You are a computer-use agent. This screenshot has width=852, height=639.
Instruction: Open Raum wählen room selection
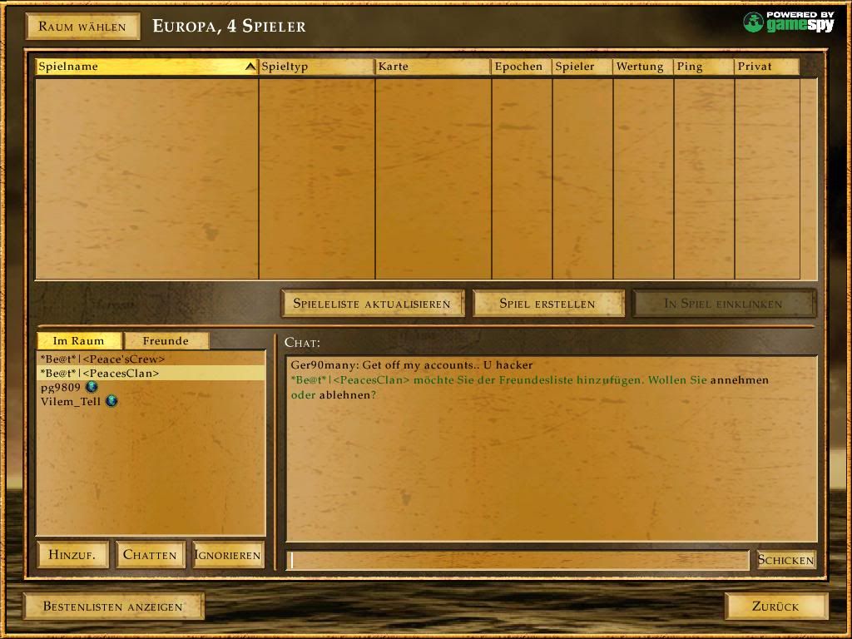[x=82, y=27]
